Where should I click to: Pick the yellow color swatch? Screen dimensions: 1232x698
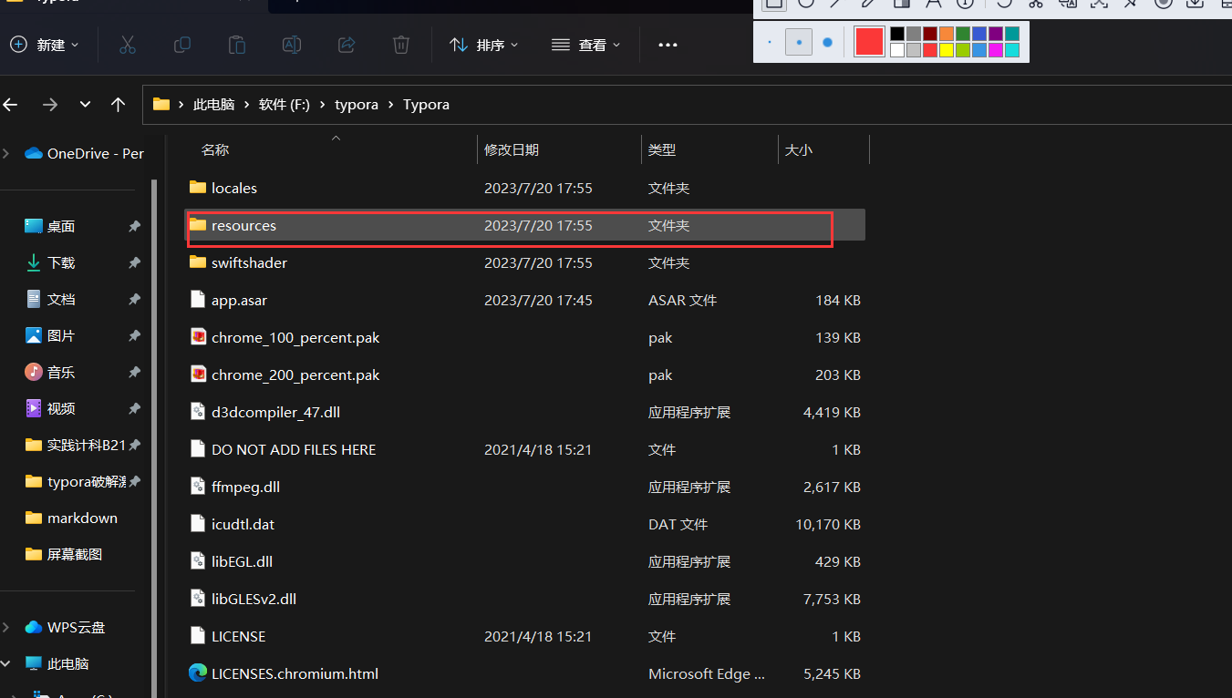pos(947,50)
